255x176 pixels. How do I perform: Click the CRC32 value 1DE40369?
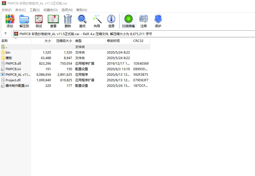coord(141,63)
